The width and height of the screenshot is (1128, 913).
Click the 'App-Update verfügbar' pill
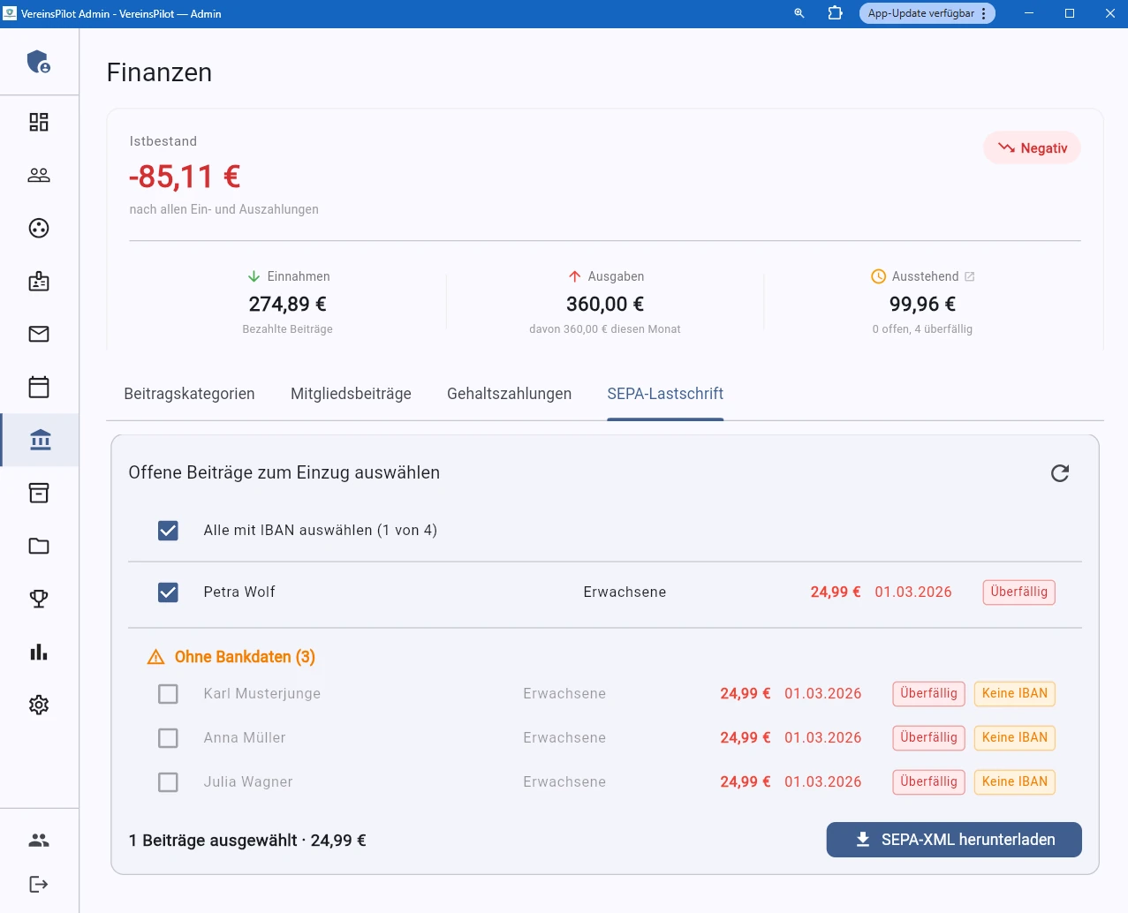[x=919, y=13]
